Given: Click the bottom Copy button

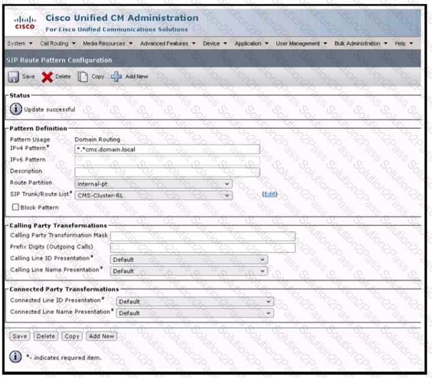Looking at the screenshot, I should [72, 336].
